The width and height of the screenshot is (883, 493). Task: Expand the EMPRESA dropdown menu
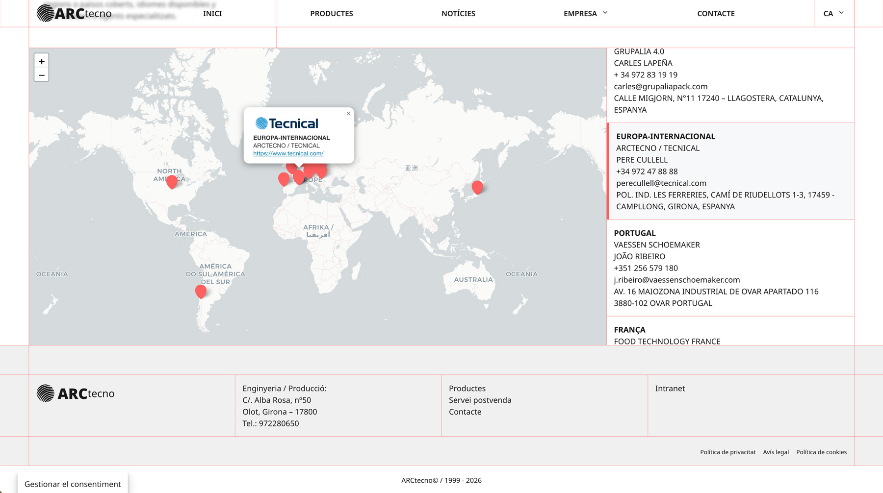pos(585,13)
